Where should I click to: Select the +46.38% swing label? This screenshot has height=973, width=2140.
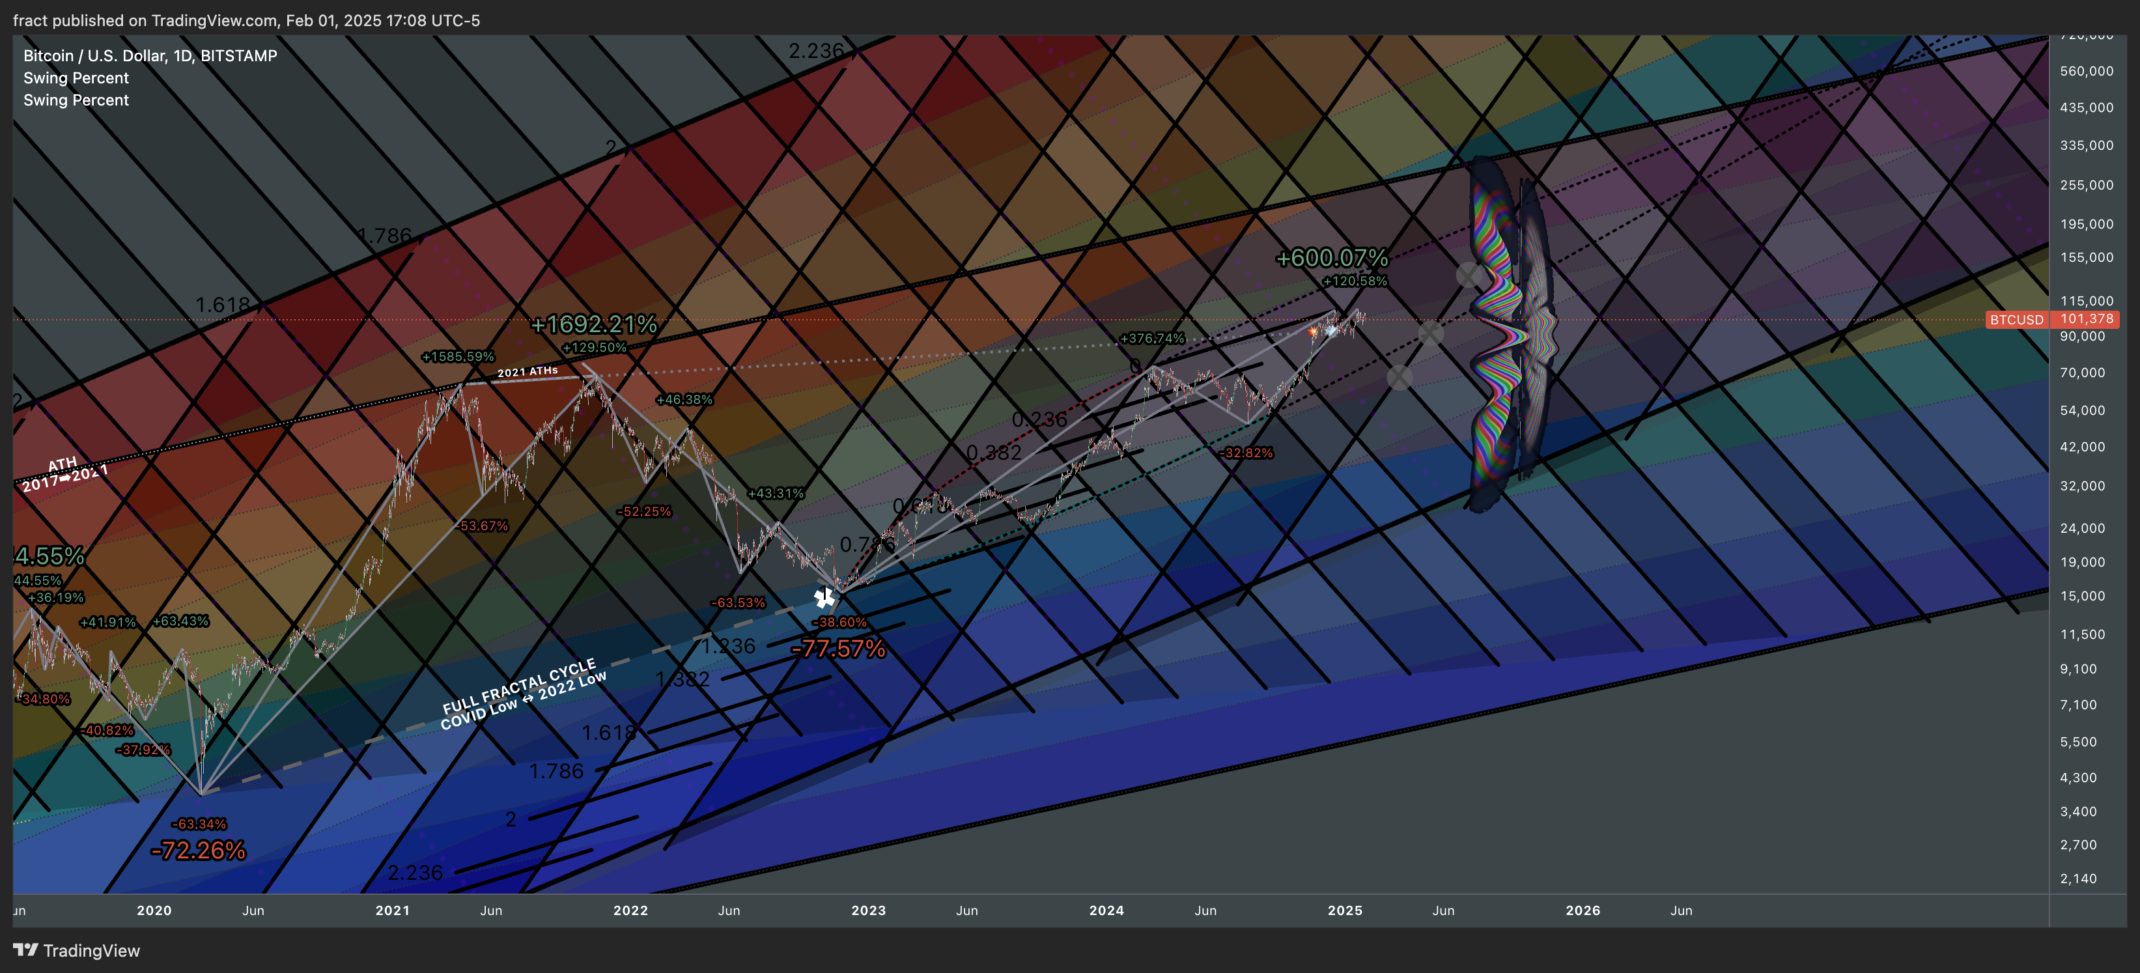(x=684, y=400)
